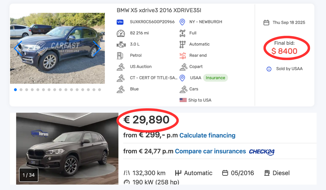
Task: Click the Automatic transmission gearbox icon
Action: pyautogui.click(x=182, y=44)
